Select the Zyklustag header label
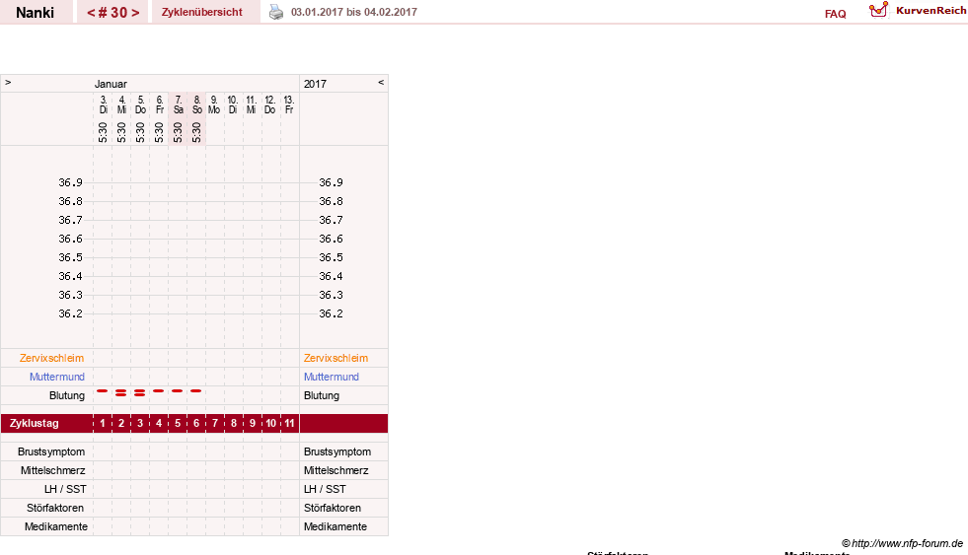 [34, 424]
